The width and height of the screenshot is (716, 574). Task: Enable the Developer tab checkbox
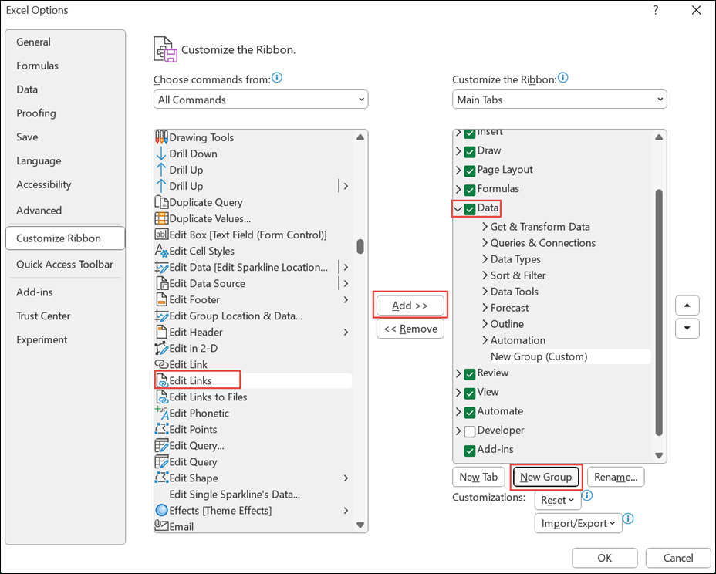(469, 430)
